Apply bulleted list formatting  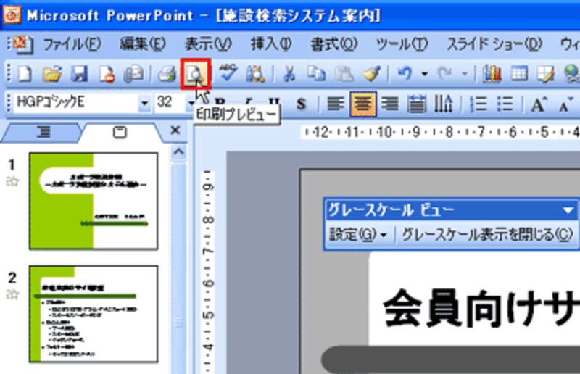click(x=505, y=104)
